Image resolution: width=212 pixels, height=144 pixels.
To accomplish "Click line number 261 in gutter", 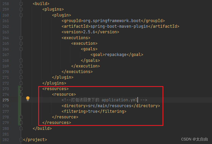I will pyautogui.click(x=6, y=21).
